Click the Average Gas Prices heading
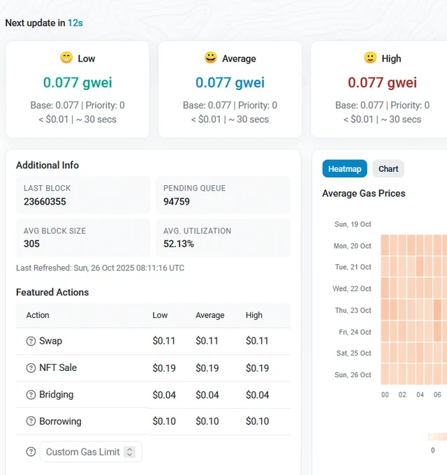The height and width of the screenshot is (475, 447). [x=364, y=193]
